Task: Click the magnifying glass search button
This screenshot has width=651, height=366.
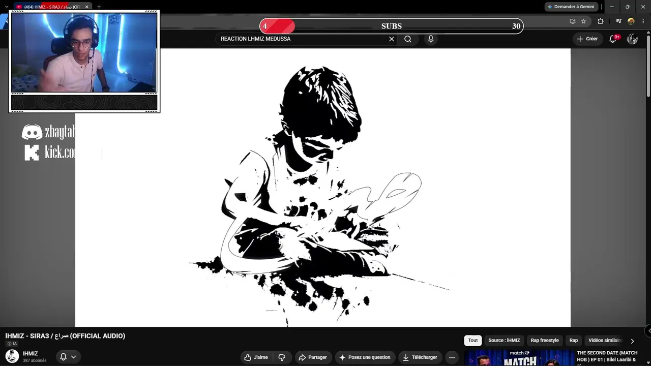Action: [408, 39]
